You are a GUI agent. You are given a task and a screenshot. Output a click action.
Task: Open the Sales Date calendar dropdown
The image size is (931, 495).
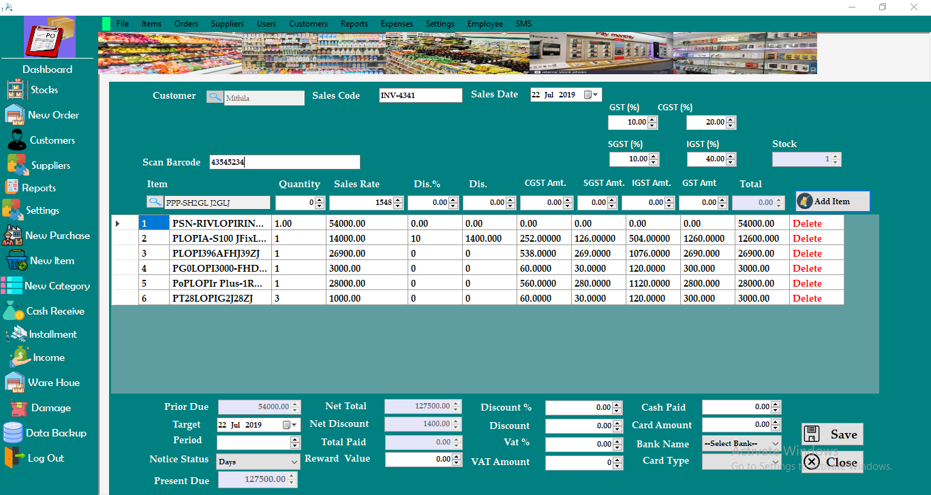point(594,95)
